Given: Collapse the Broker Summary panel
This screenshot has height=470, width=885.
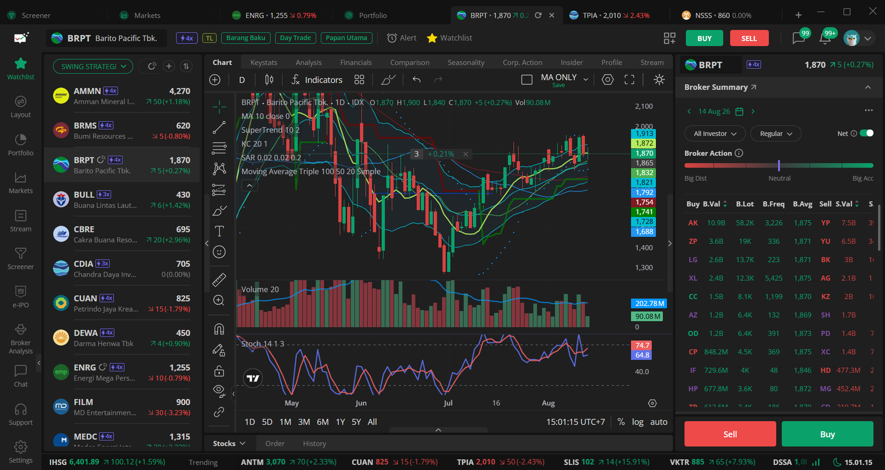Looking at the screenshot, I should click(x=868, y=87).
